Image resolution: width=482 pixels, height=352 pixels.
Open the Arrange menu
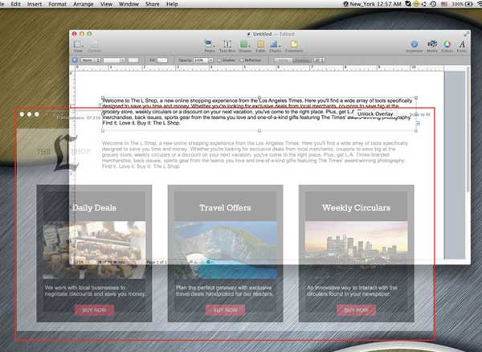tap(84, 4)
